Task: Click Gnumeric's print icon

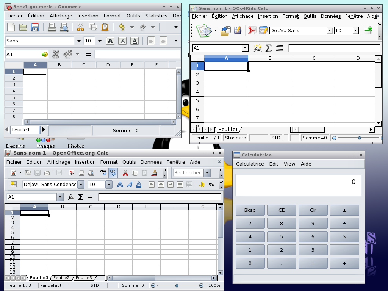Action: pos(52,27)
